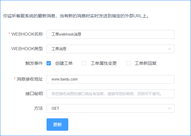Click the chevron arrow in 方法 selector
The image size is (191, 136).
pyautogui.click(x=169, y=108)
